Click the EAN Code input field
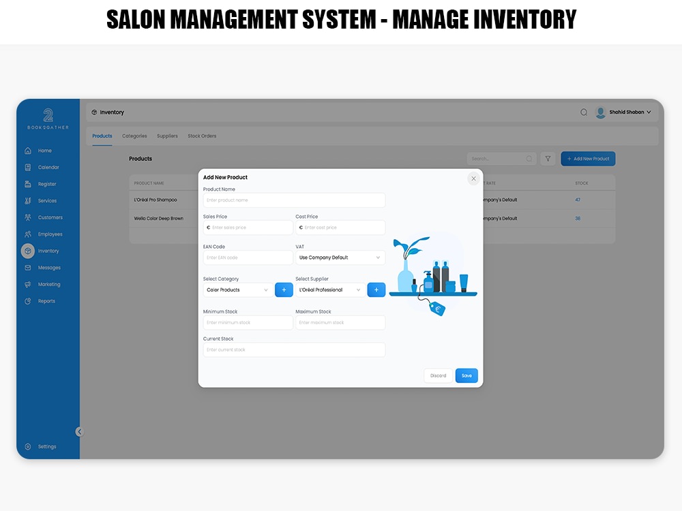The height and width of the screenshot is (511, 682). pyautogui.click(x=248, y=258)
